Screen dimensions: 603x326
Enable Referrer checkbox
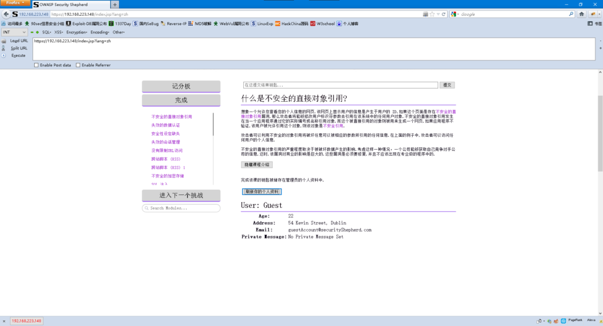pos(78,65)
